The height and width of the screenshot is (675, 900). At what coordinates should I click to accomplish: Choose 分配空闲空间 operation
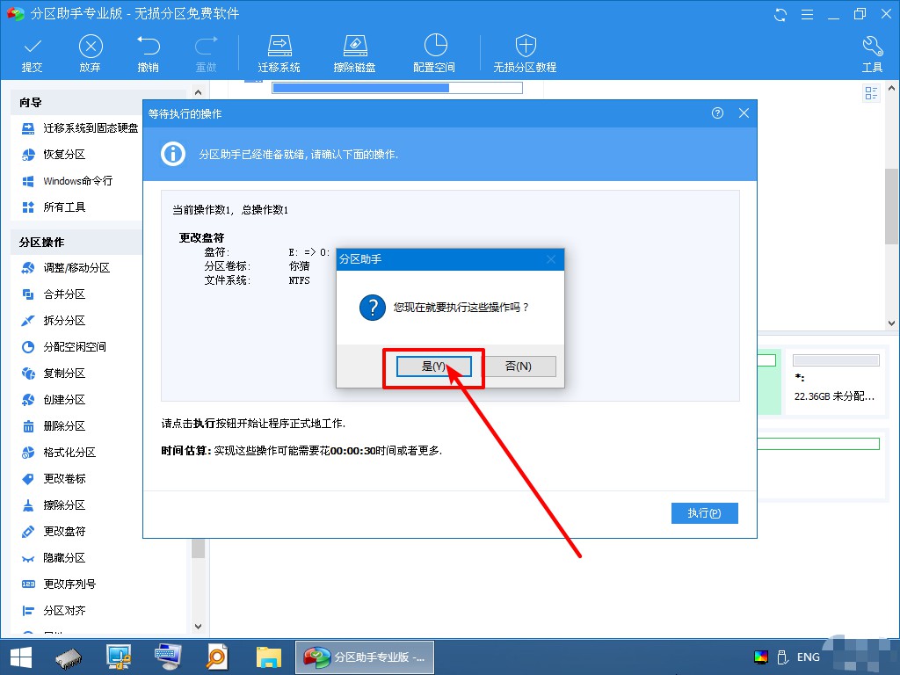[x=63, y=346]
